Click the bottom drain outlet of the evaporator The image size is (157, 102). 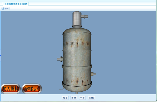[x=77, y=93]
